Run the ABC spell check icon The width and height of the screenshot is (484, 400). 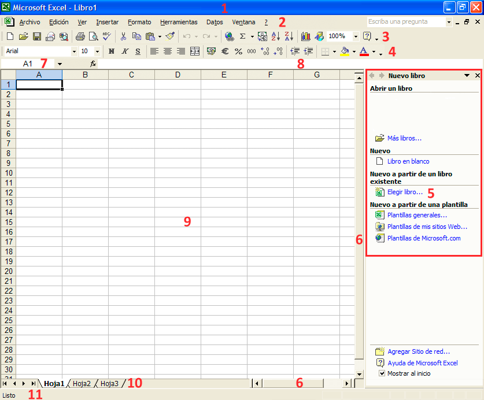(107, 36)
